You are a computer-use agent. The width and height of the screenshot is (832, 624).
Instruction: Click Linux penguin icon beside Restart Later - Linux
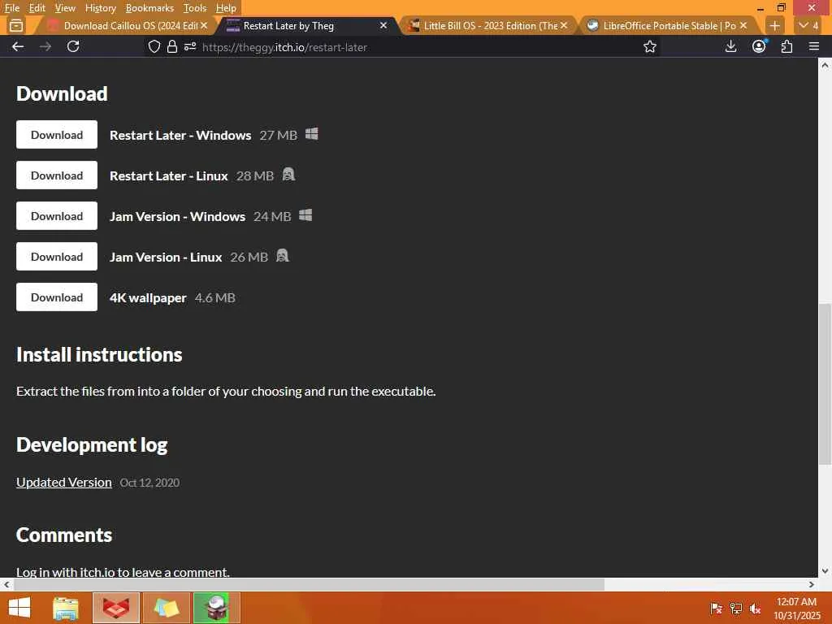tap(288, 175)
